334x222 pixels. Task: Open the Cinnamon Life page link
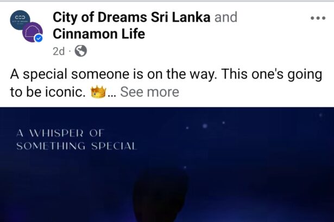99,34
